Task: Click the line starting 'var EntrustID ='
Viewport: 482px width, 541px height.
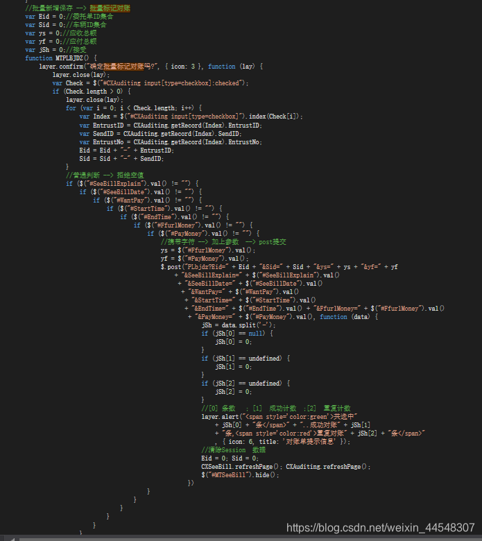Action: pos(171,126)
